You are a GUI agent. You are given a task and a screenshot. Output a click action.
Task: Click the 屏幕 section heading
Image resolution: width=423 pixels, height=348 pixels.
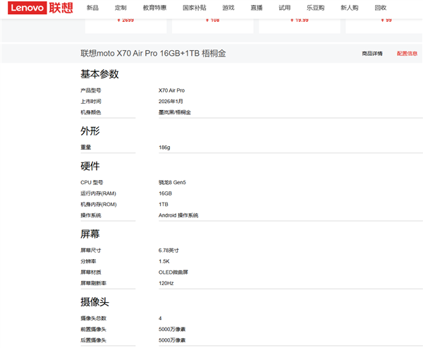(90, 234)
